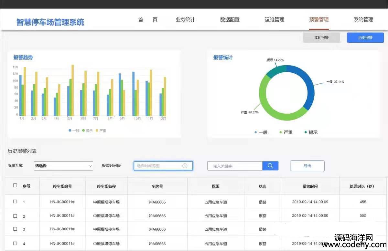Screen dimensions: 388x251
Task: Focus the 输入关键字 keyword search field
Action: click(235, 166)
